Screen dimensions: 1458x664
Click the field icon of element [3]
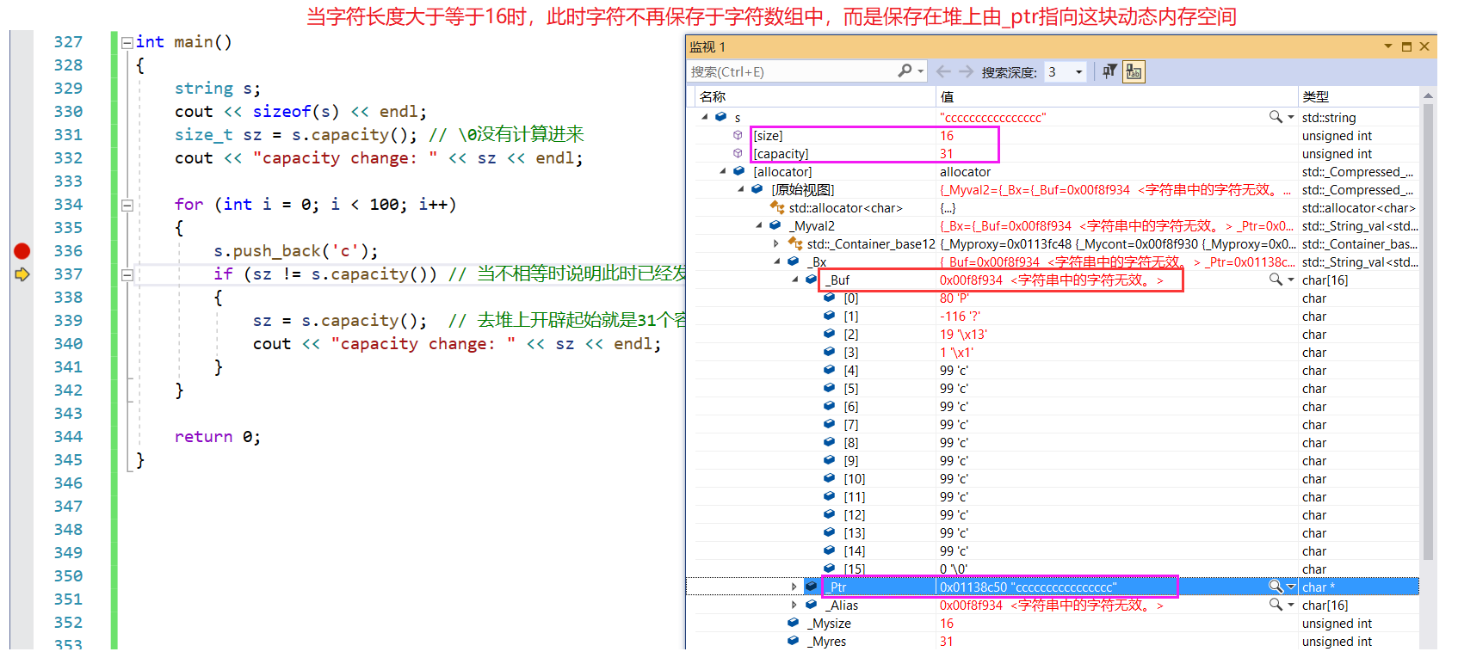point(829,352)
